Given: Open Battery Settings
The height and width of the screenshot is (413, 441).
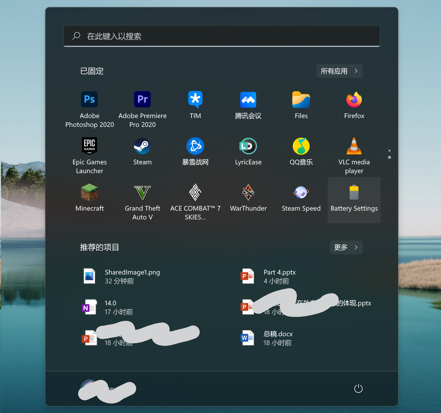Looking at the screenshot, I should [x=354, y=200].
